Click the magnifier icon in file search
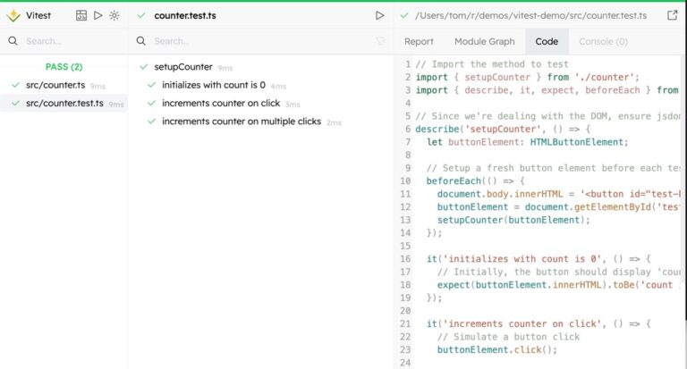 pyautogui.click(x=13, y=41)
